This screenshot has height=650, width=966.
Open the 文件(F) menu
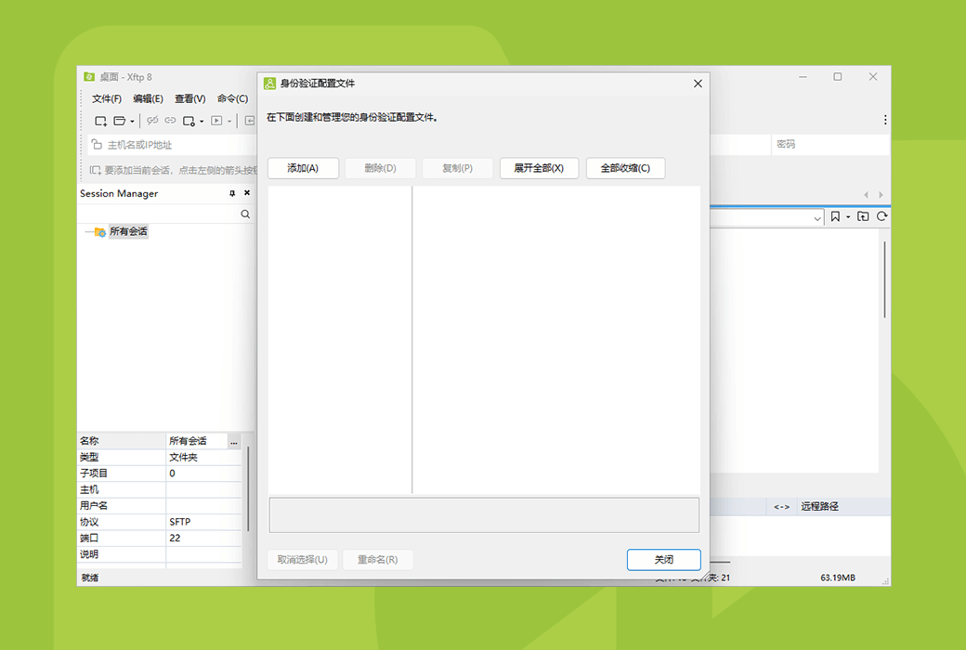pyautogui.click(x=107, y=98)
